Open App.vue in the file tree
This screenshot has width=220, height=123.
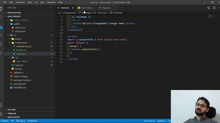[19, 65]
